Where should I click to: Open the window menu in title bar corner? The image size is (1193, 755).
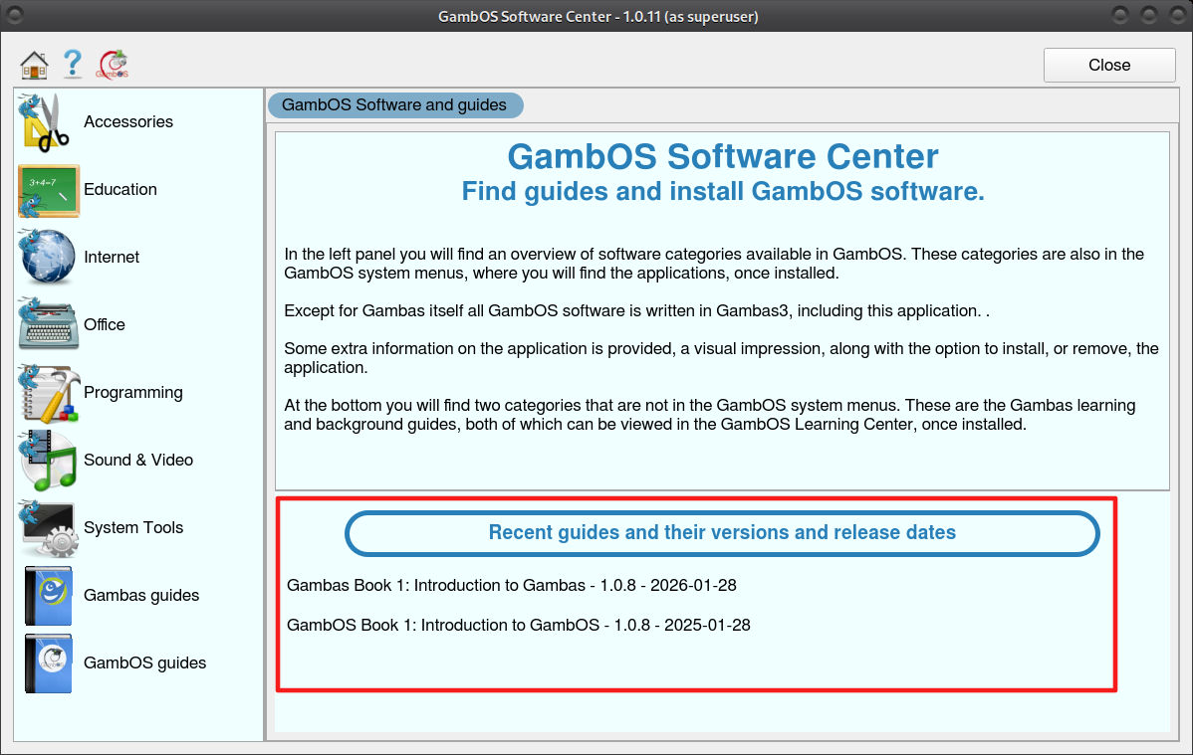pos(16,16)
